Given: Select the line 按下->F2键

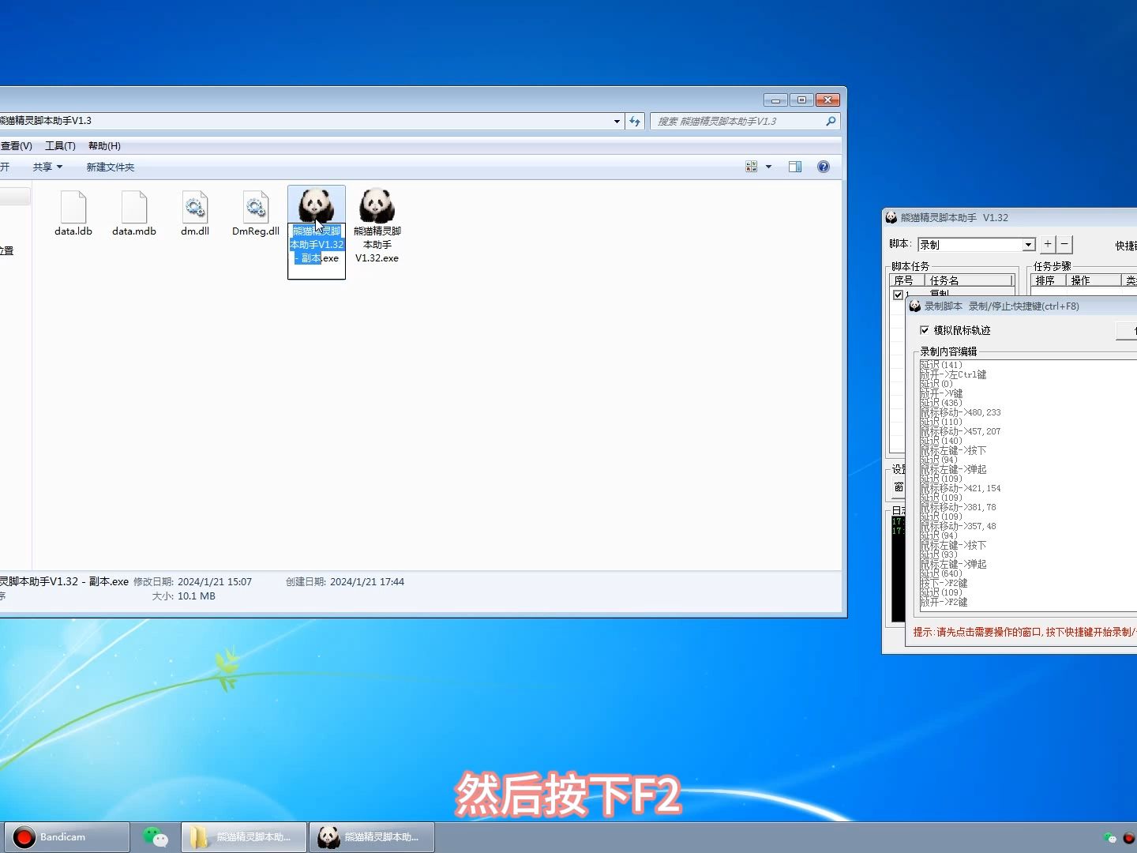Looking at the screenshot, I should pyautogui.click(x=944, y=583).
